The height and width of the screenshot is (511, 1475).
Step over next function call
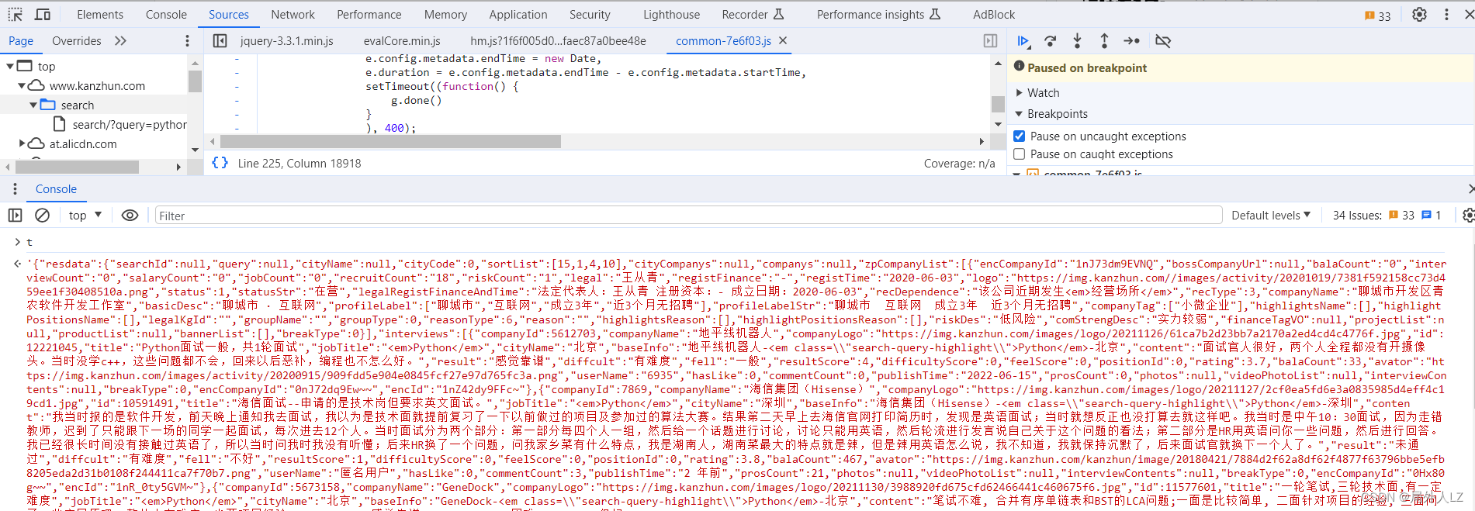pos(1051,41)
